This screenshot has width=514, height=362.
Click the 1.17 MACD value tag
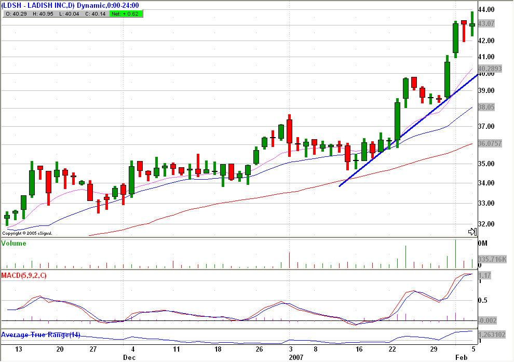click(484, 275)
